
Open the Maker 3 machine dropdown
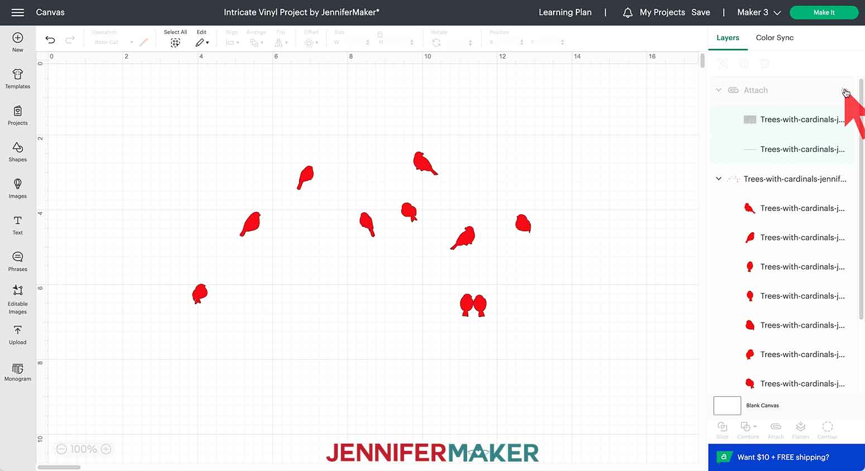pos(759,12)
